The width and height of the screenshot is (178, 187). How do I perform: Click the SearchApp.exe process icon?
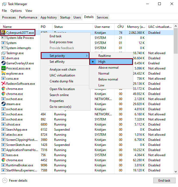(3, 130)
